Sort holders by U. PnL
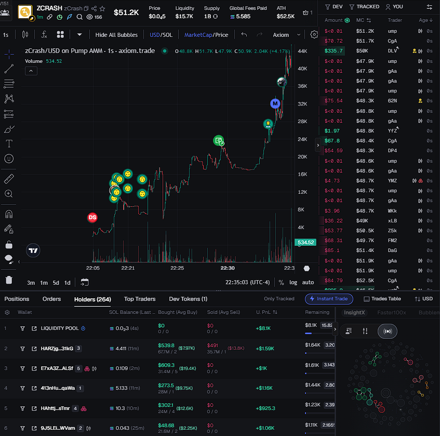 tap(266, 312)
